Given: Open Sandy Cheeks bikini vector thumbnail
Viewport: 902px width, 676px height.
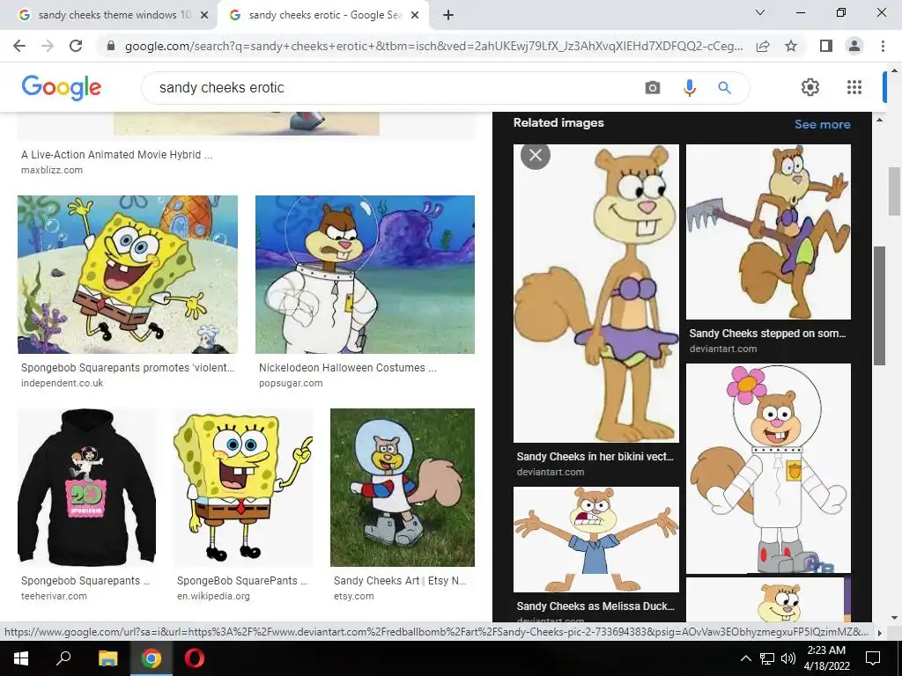Looking at the screenshot, I should tap(596, 293).
